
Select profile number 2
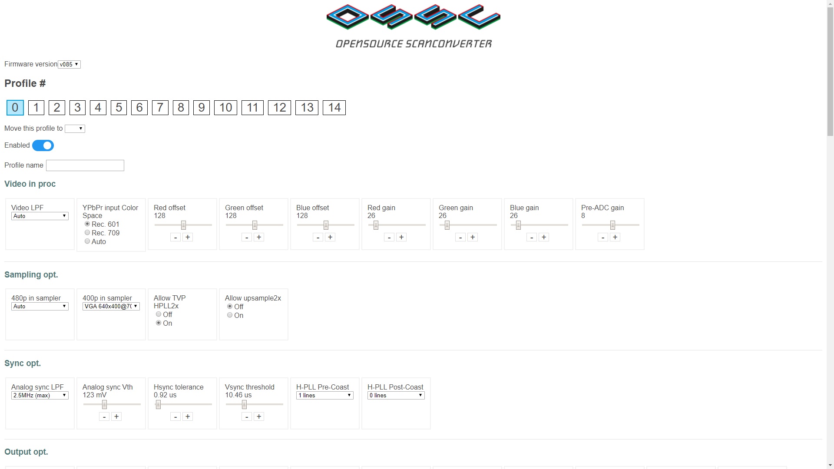click(x=57, y=108)
